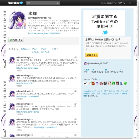The width and height of the screenshot is (139, 139).
Task: Open the 86 フォローされている stat
Action: click(x=111, y=71)
